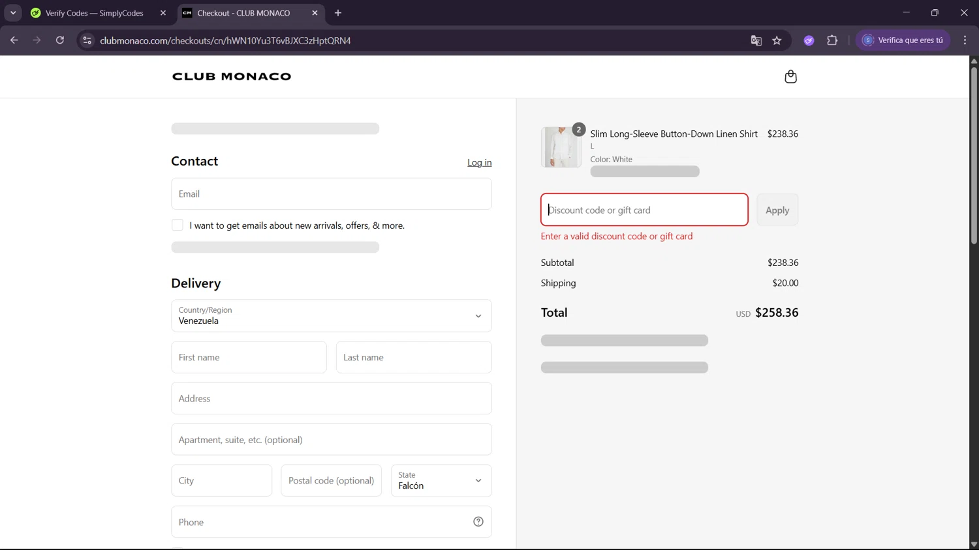Click the Club Monaco logo
979x550 pixels.
click(232, 77)
